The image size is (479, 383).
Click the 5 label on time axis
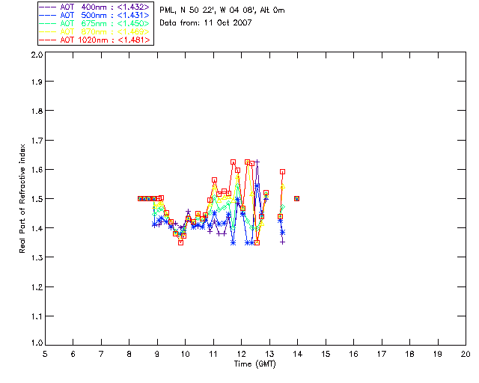45,354
